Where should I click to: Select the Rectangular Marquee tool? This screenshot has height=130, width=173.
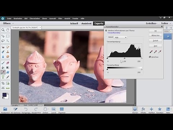[8, 36]
